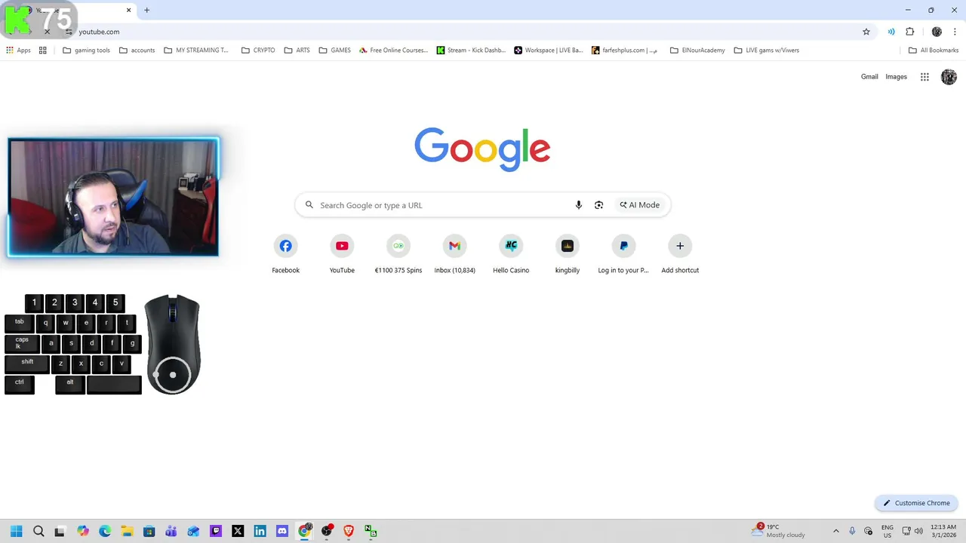Open the media control icon in toolbar
Viewport: 966px width, 543px height.
[x=891, y=32]
